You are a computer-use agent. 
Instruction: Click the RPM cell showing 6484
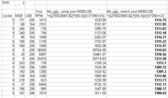pos(41,84)
